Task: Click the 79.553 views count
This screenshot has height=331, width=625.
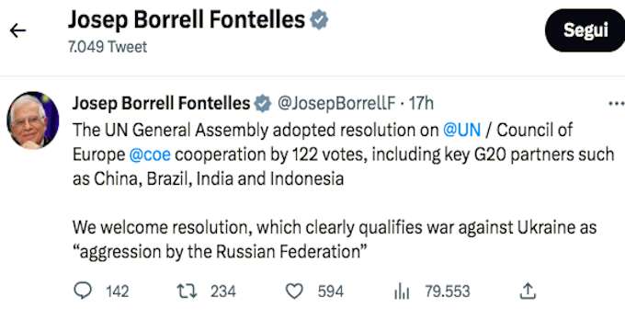Action: [448, 291]
